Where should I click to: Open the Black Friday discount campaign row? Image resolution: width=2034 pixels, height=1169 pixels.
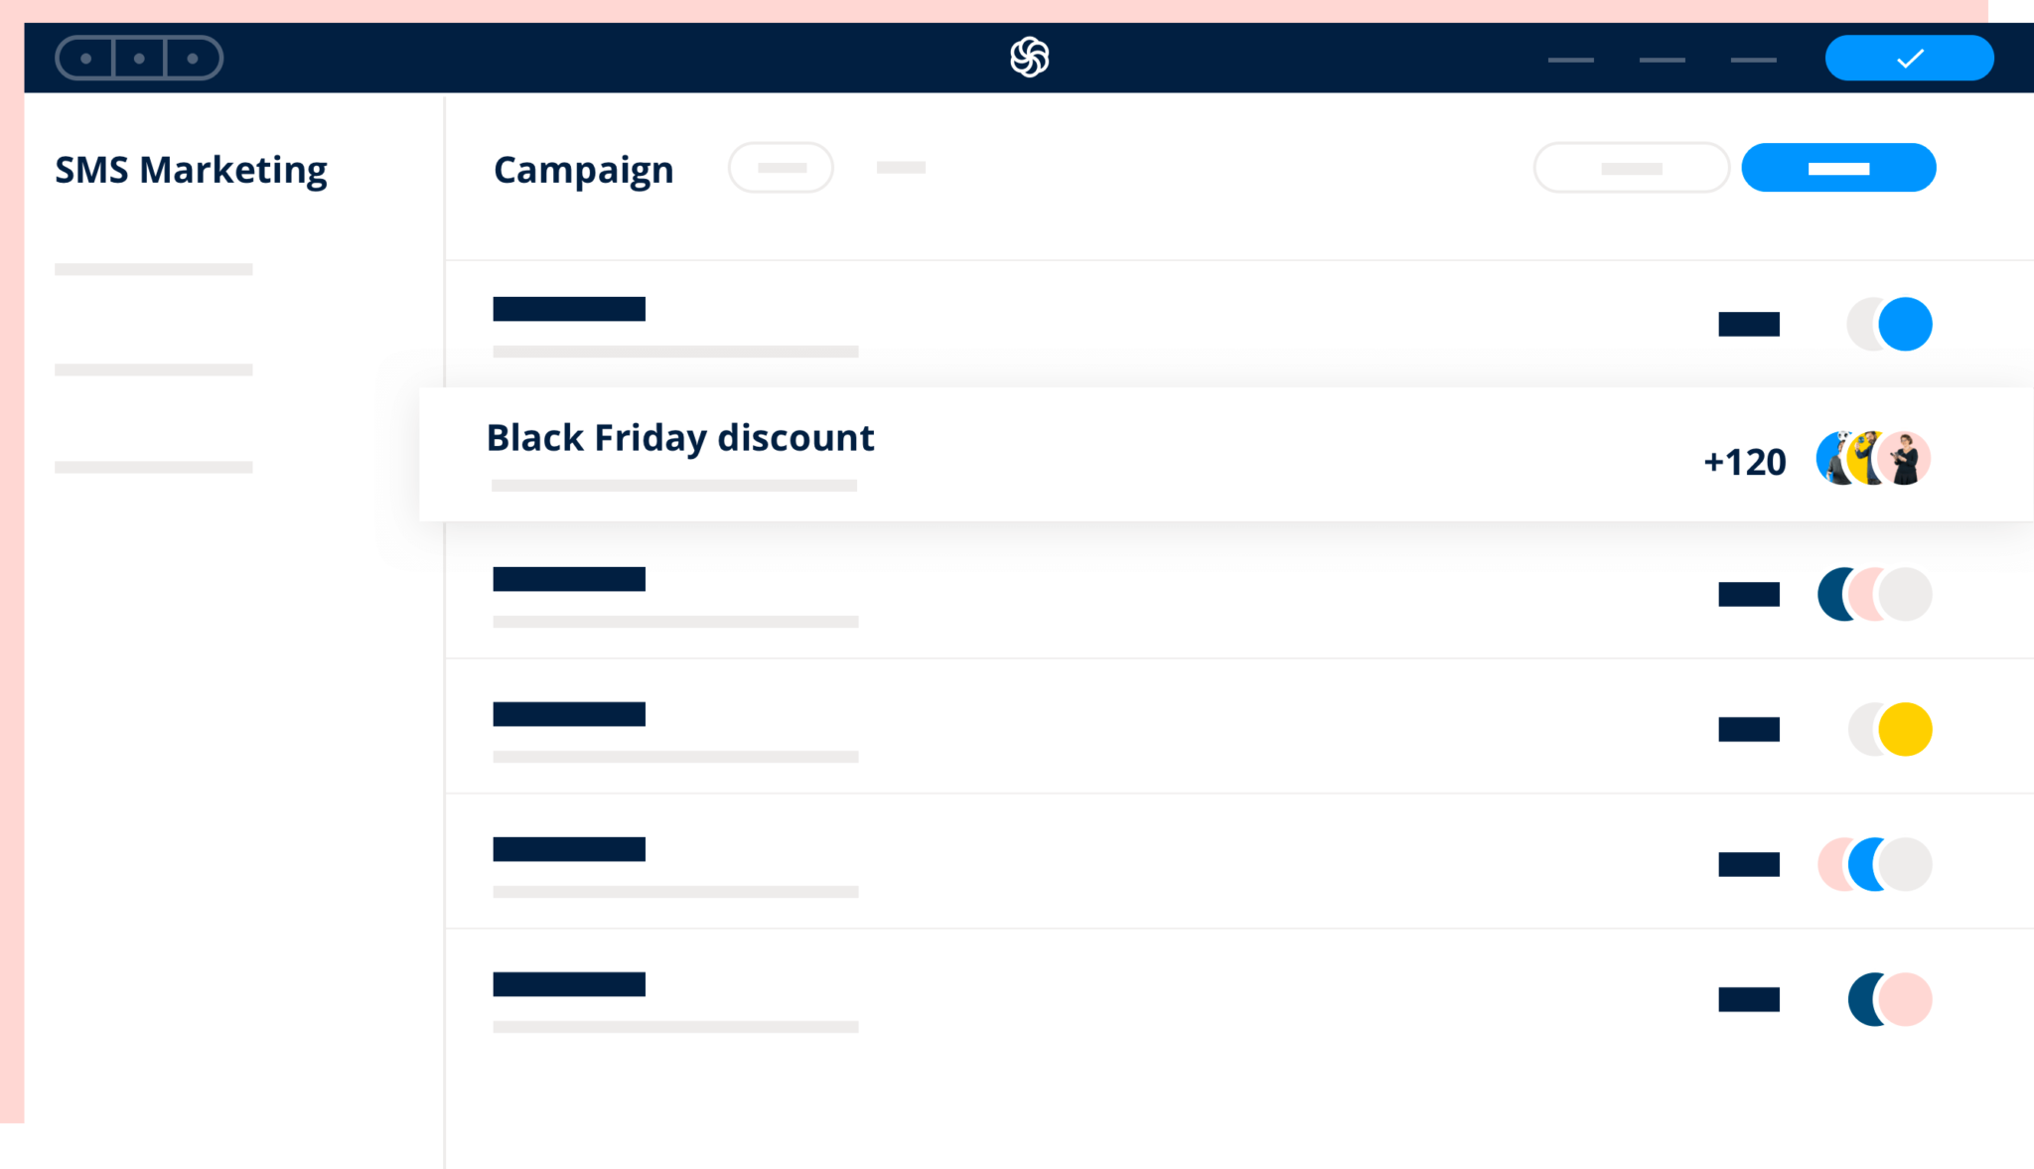click(1226, 455)
